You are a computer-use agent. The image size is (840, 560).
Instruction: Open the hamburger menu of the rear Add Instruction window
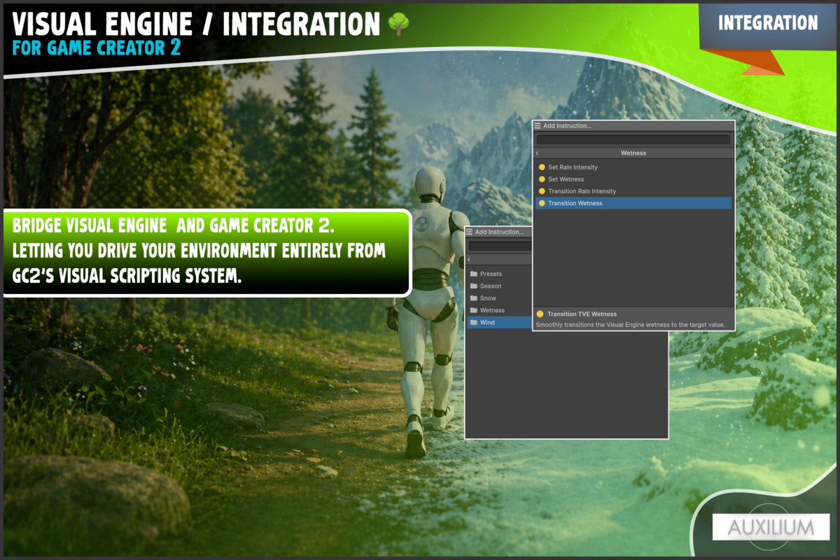[x=470, y=232]
